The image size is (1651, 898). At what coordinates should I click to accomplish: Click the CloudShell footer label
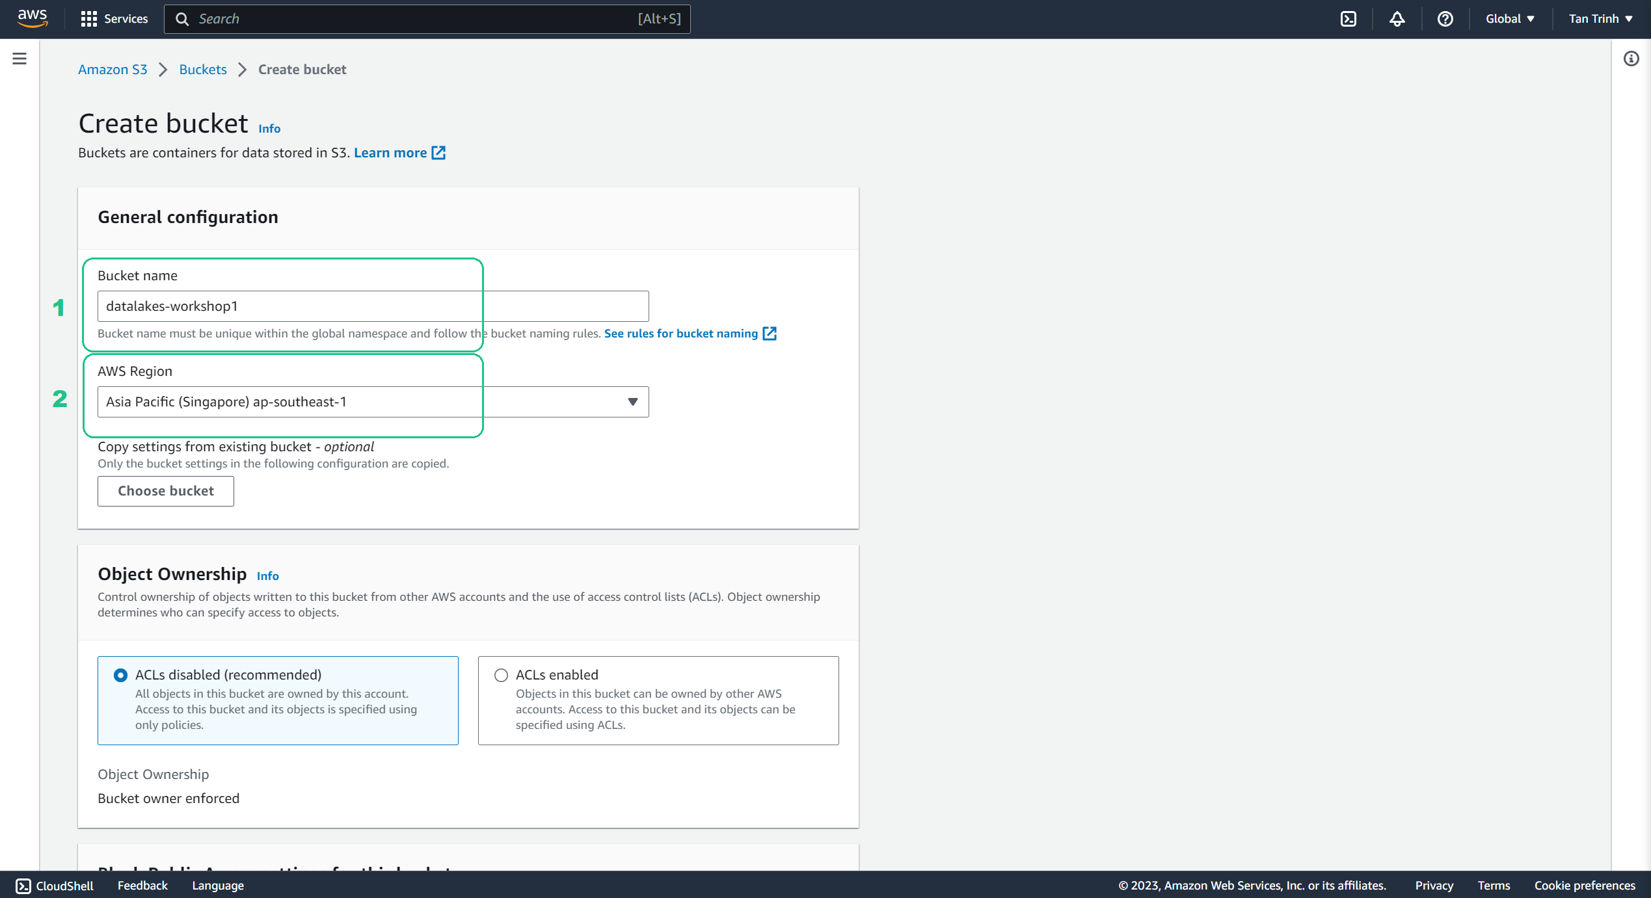(64, 886)
